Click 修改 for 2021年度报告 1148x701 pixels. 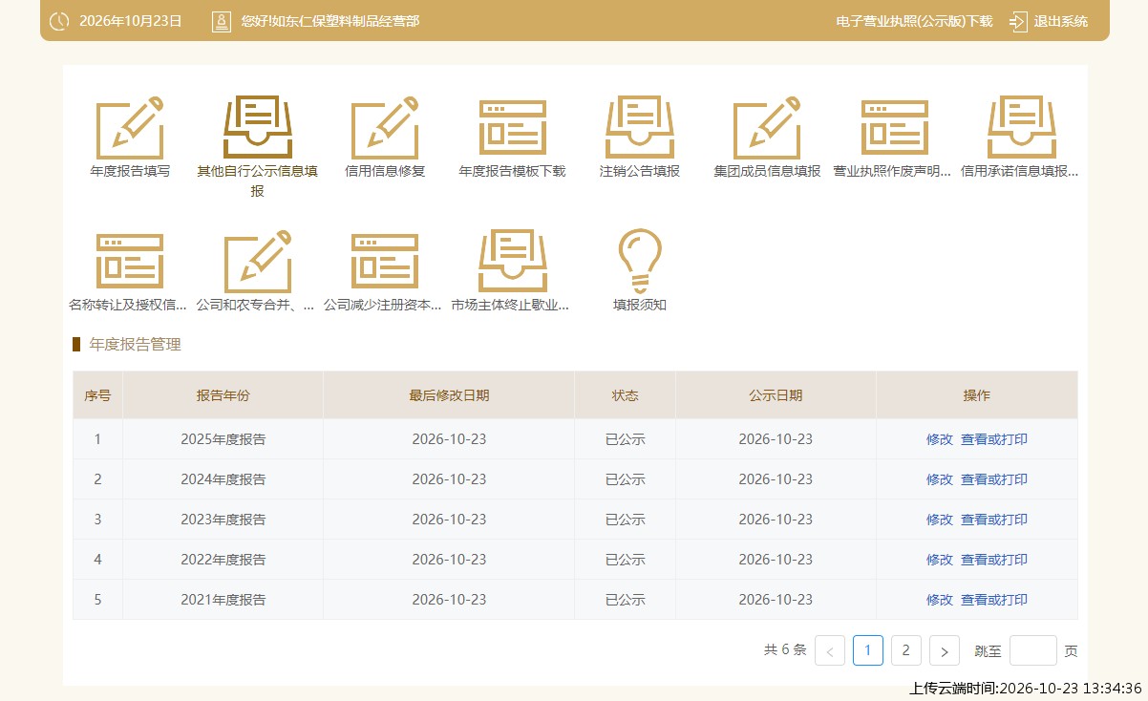pyautogui.click(x=940, y=600)
